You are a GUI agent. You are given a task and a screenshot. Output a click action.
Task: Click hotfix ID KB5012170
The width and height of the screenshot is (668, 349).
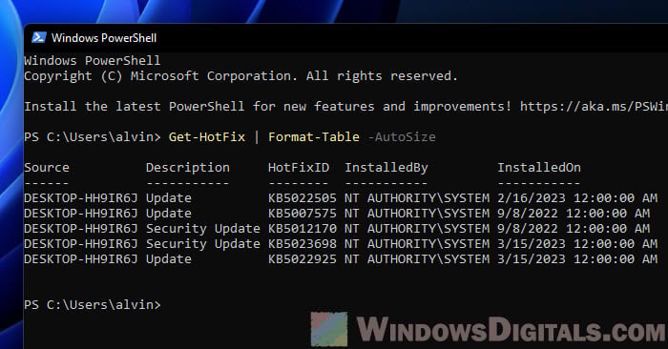click(303, 229)
